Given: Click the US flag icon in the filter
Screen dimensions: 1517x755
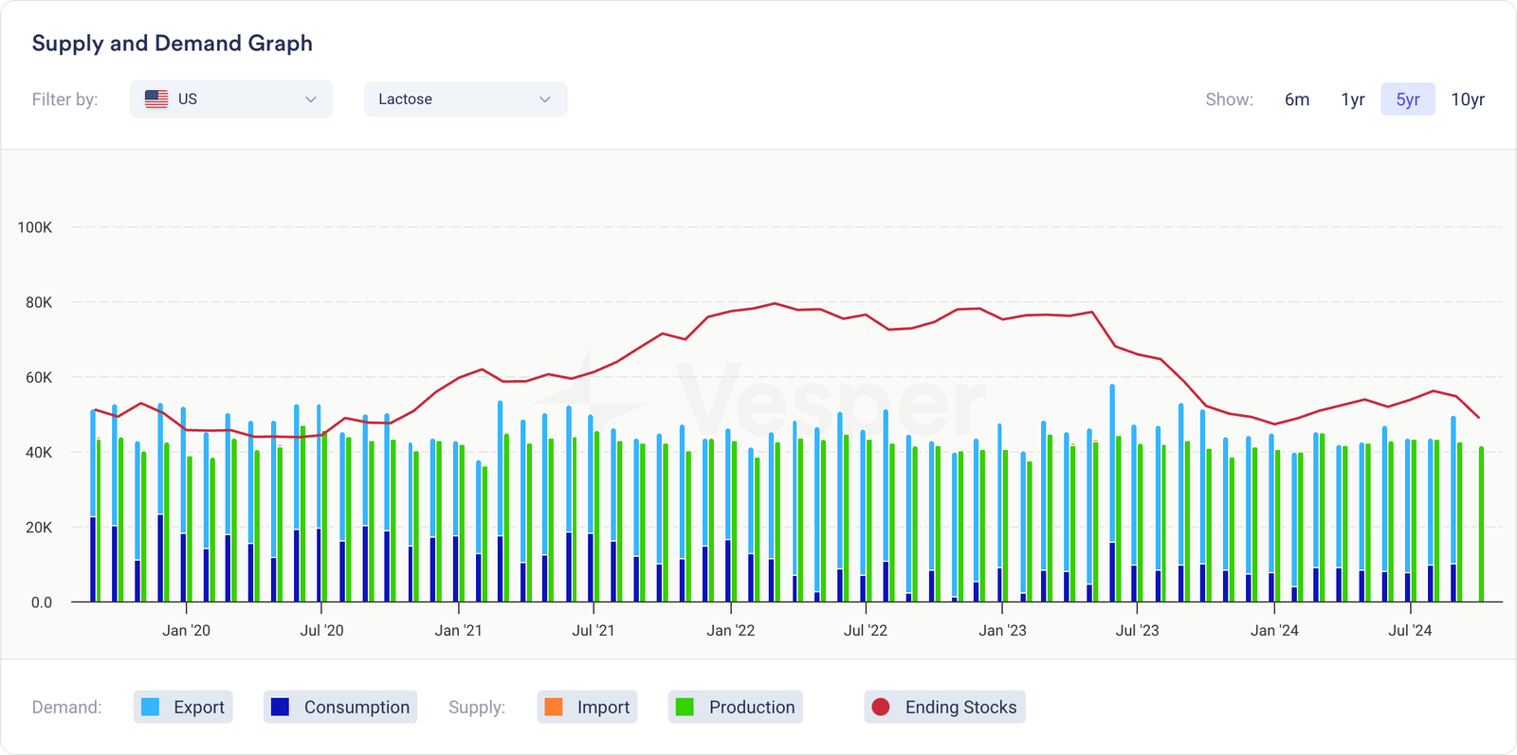Looking at the screenshot, I should pyautogui.click(x=156, y=99).
